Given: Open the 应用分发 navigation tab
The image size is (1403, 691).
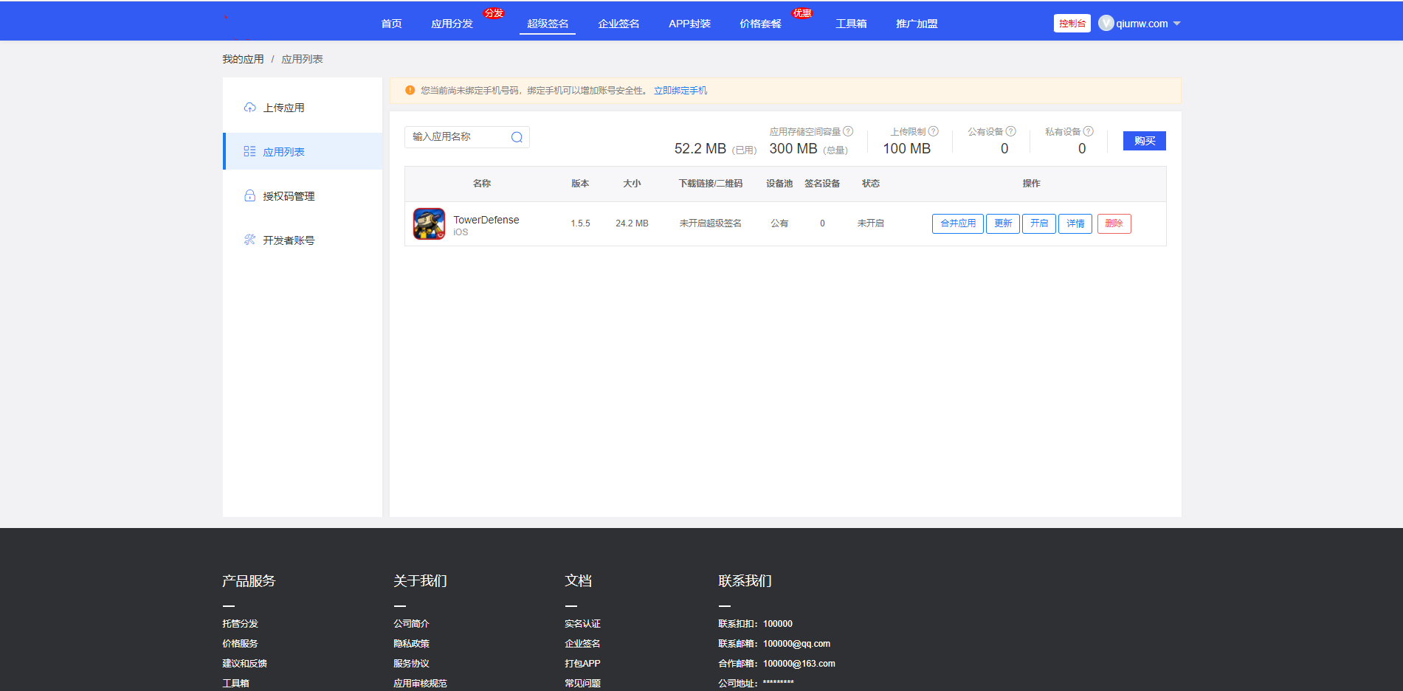Looking at the screenshot, I should pos(452,24).
